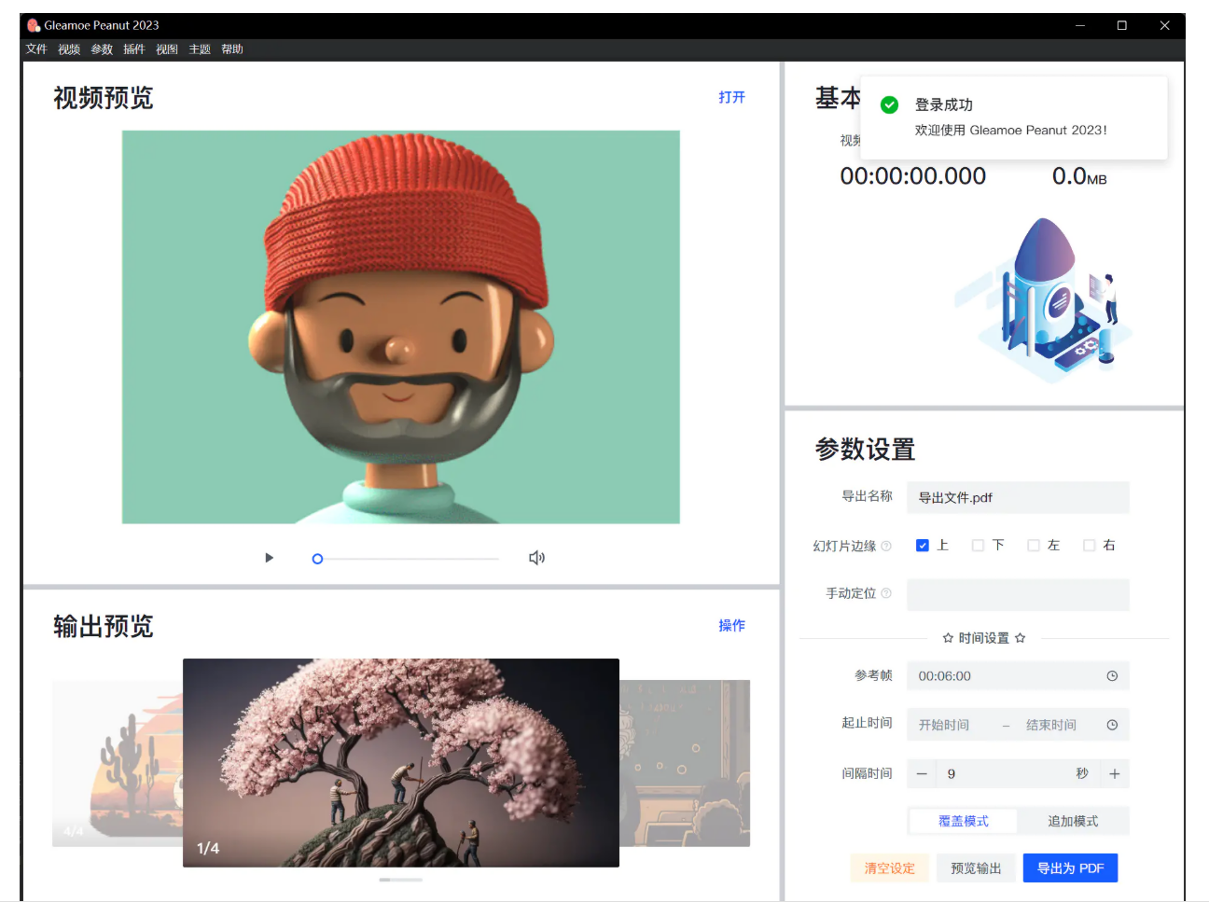Play the video preview
The width and height of the screenshot is (1209, 902).
coord(269,558)
